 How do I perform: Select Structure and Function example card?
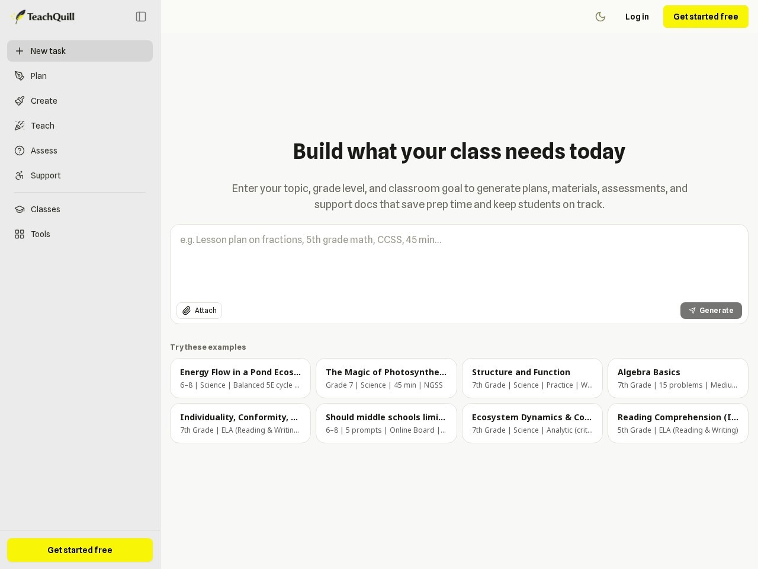click(x=532, y=378)
